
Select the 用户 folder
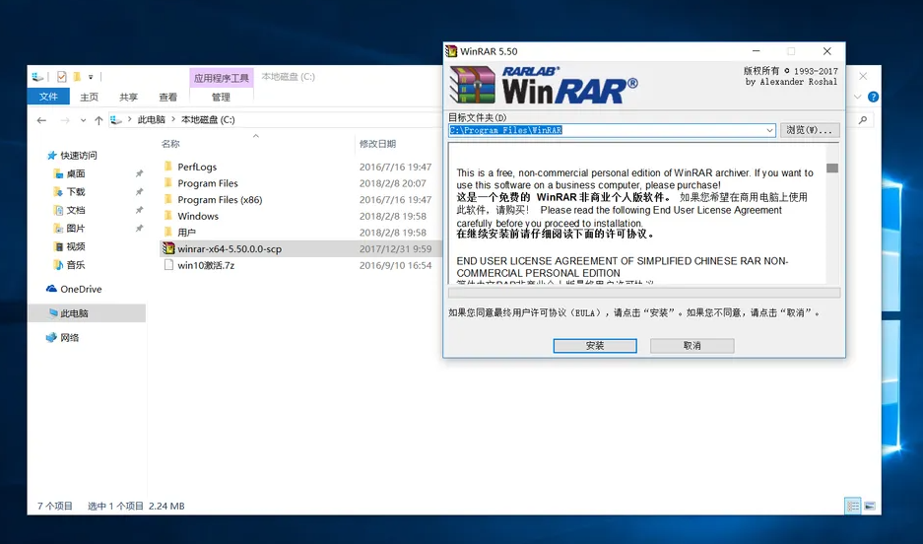point(186,233)
